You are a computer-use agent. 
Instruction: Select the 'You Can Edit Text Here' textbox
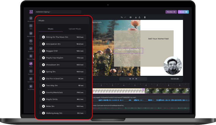[128, 50]
